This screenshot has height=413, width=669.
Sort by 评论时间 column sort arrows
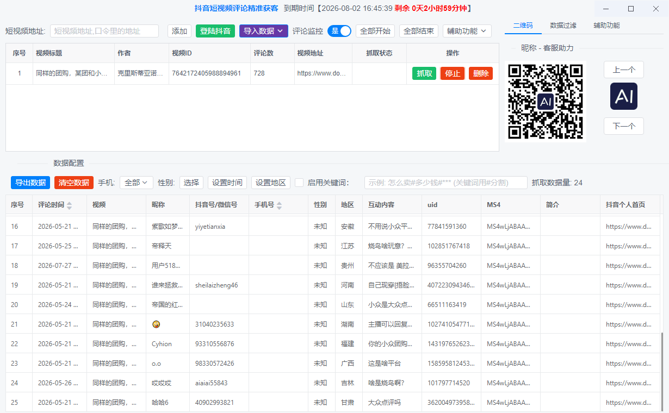pyautogui.click(x=69, y=205)
